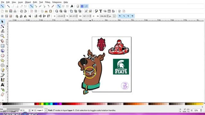
Task: Toggle snap to text baseline
Action: [72, 6]
